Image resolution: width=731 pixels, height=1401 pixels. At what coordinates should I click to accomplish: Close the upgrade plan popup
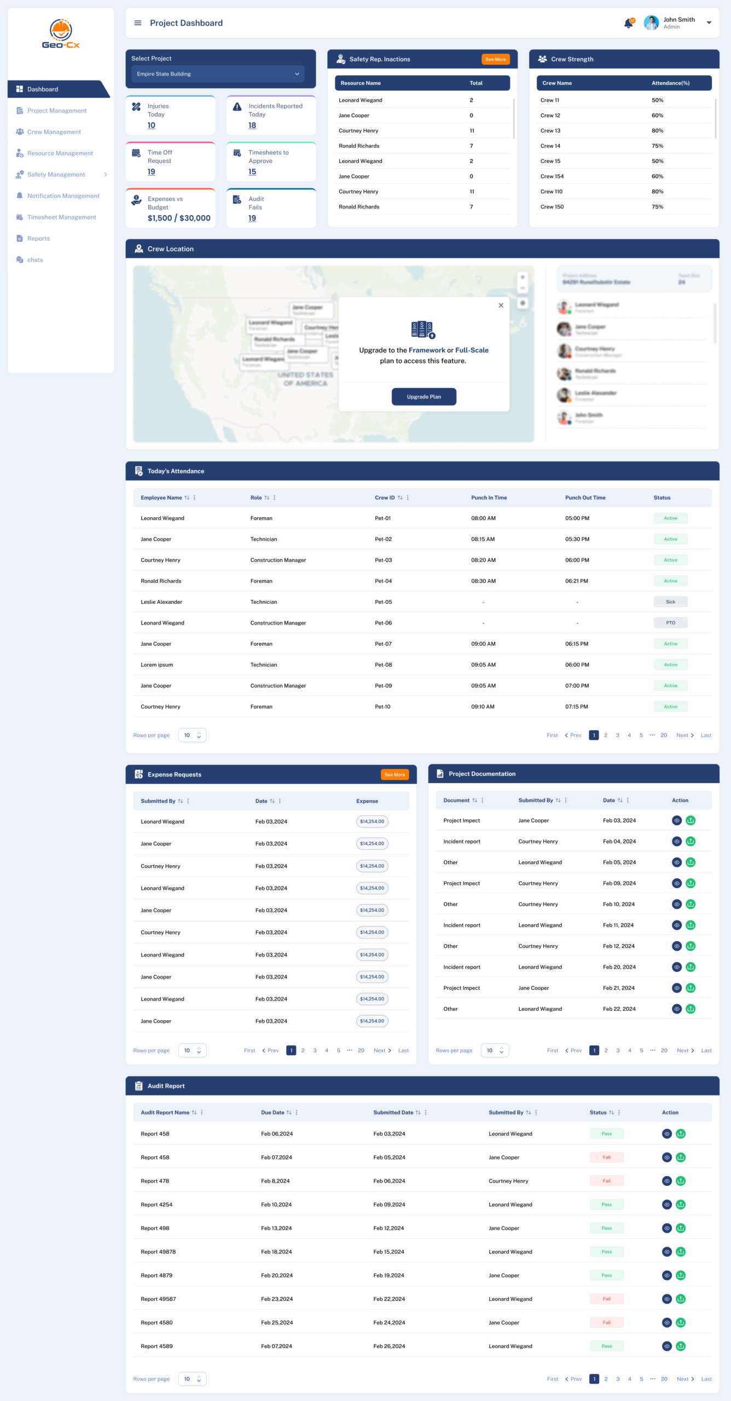pos(501,305)
